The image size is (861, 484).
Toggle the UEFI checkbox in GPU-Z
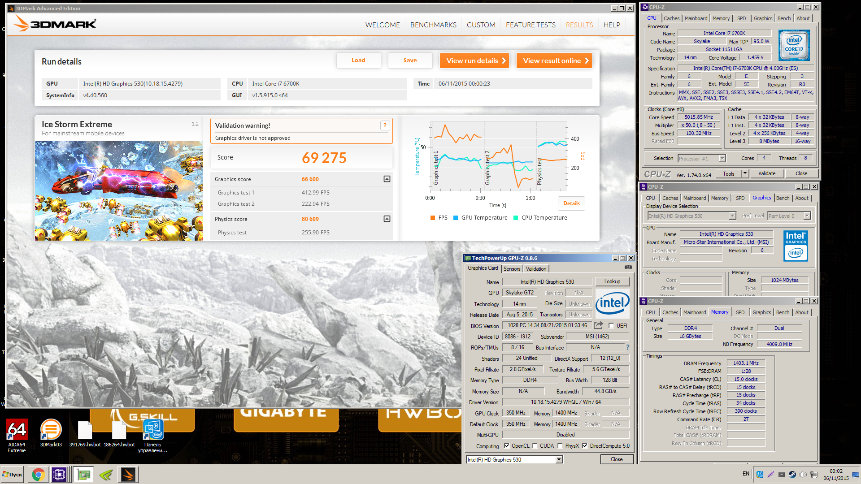click(611, 326)
